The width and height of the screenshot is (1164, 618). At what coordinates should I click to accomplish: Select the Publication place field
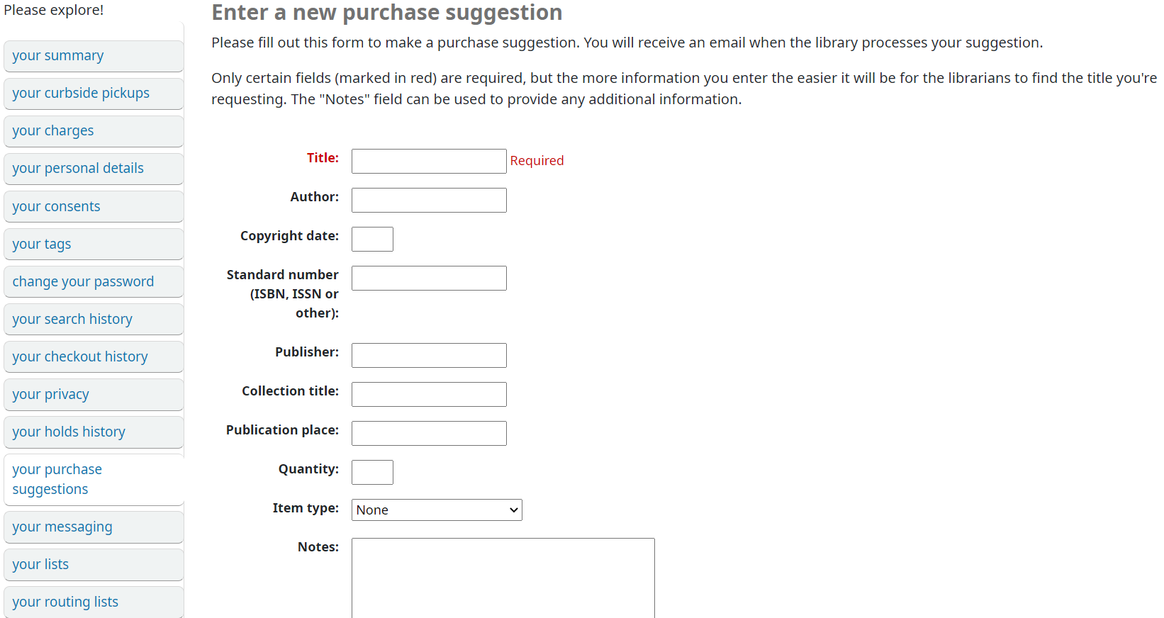(x=429, y=433)
